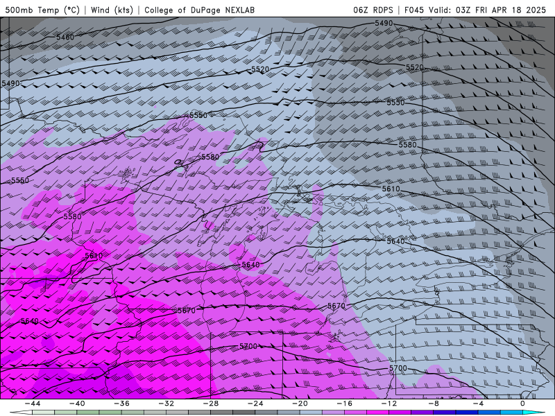The height and width of the screenshot is (416, 555).
Task: Click the -12 value on the color scale
Action: click(x=389, y=404)
